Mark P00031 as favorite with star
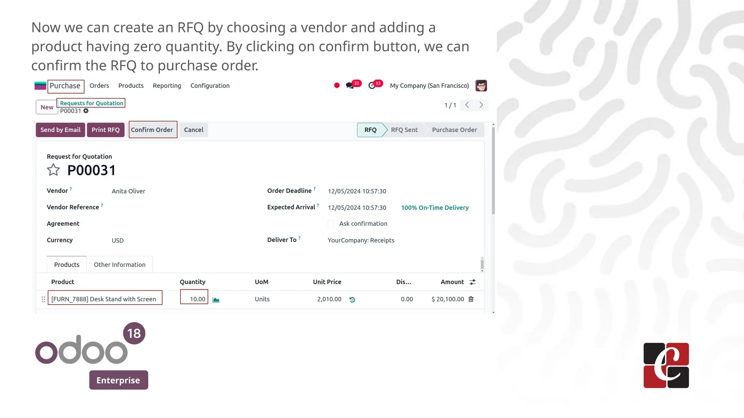The image size is (744, 418). click(53, 170)
